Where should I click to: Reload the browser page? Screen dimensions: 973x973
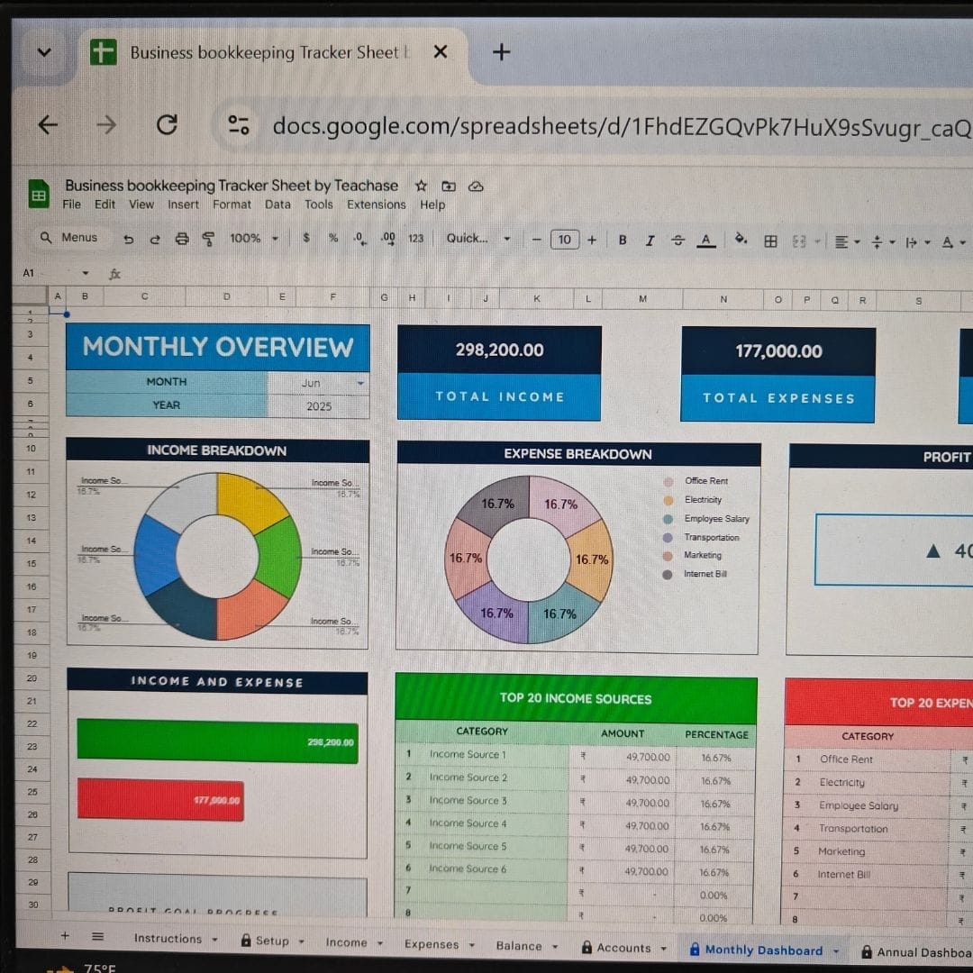[x=167, y=124]
